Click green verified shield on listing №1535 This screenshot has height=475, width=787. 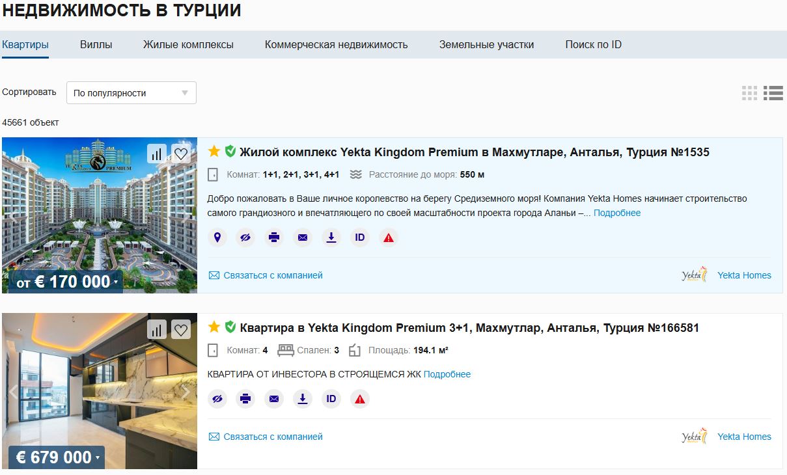pos(230,152)
